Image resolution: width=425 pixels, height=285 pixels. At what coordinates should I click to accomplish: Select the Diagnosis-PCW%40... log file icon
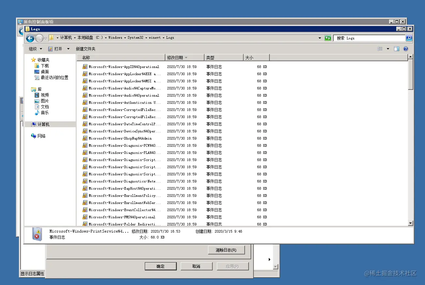(85, 145)
